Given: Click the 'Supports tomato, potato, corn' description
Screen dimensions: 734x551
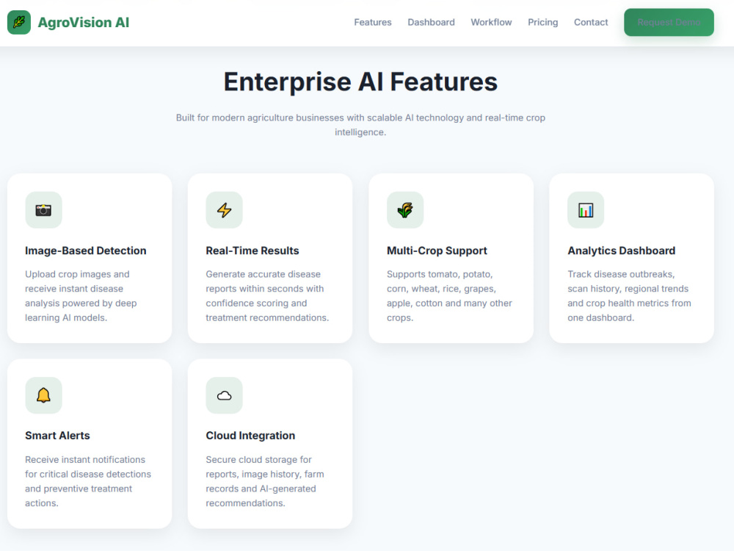Looking at the screenshot, I should click(x=449, y=295).
